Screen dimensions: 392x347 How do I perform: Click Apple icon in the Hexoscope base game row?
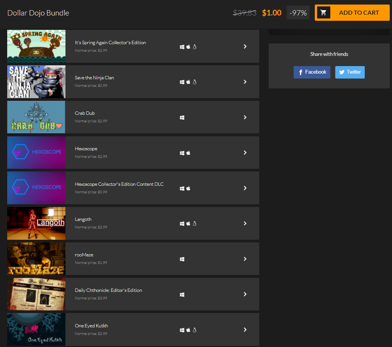click(x=188, y=153)
